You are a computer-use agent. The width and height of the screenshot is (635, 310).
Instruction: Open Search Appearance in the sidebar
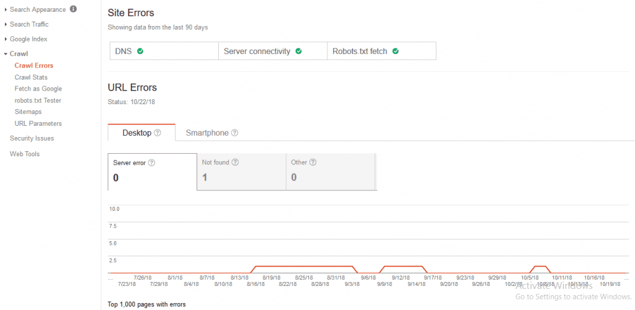38,9
